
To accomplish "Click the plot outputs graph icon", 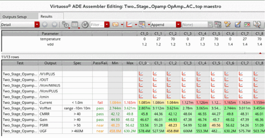I will [129, 24].
